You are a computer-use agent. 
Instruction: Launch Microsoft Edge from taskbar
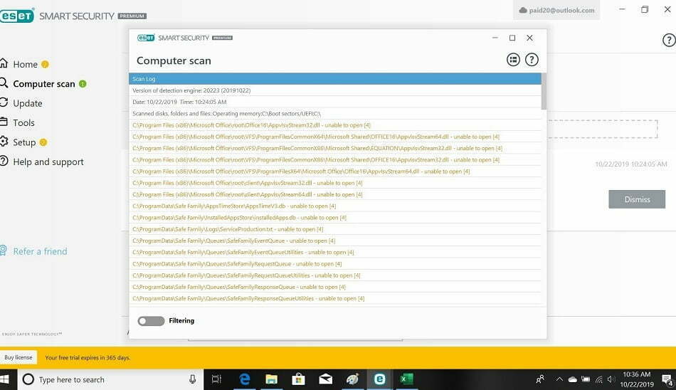coord(245,379)
